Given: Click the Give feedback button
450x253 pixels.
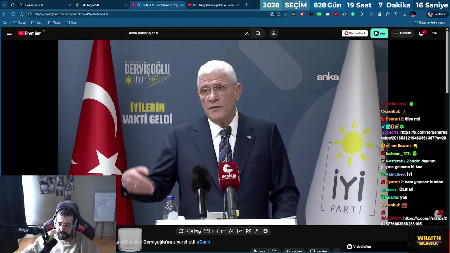Looking at the screenshot, I should 355,33.
